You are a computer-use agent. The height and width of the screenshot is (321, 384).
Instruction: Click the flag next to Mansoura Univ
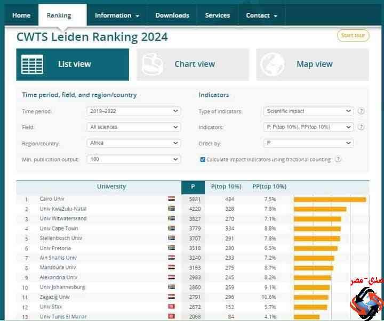point(171,267)
